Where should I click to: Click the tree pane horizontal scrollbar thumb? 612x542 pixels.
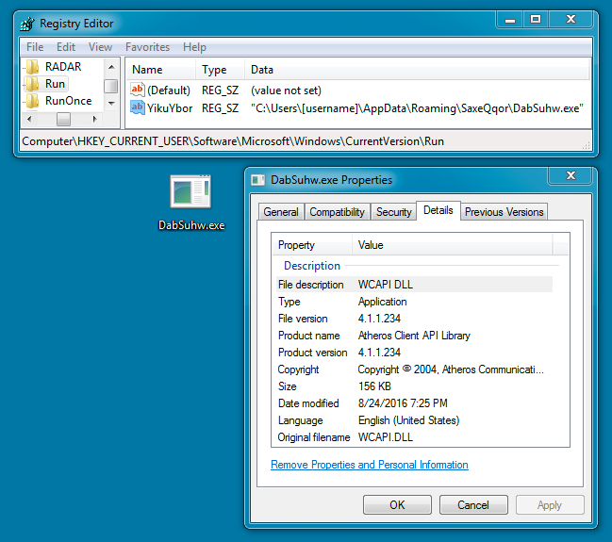(63, 120)
